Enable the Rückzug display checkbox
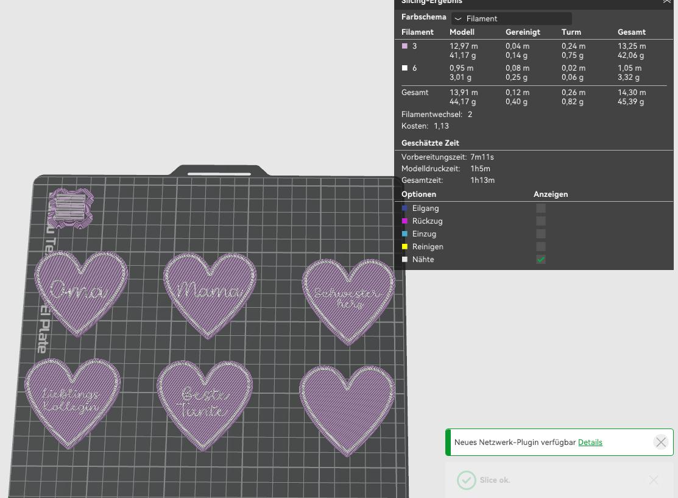Image resolution: width=678 pixels, height=498 pixels. [x=540, y=221]
